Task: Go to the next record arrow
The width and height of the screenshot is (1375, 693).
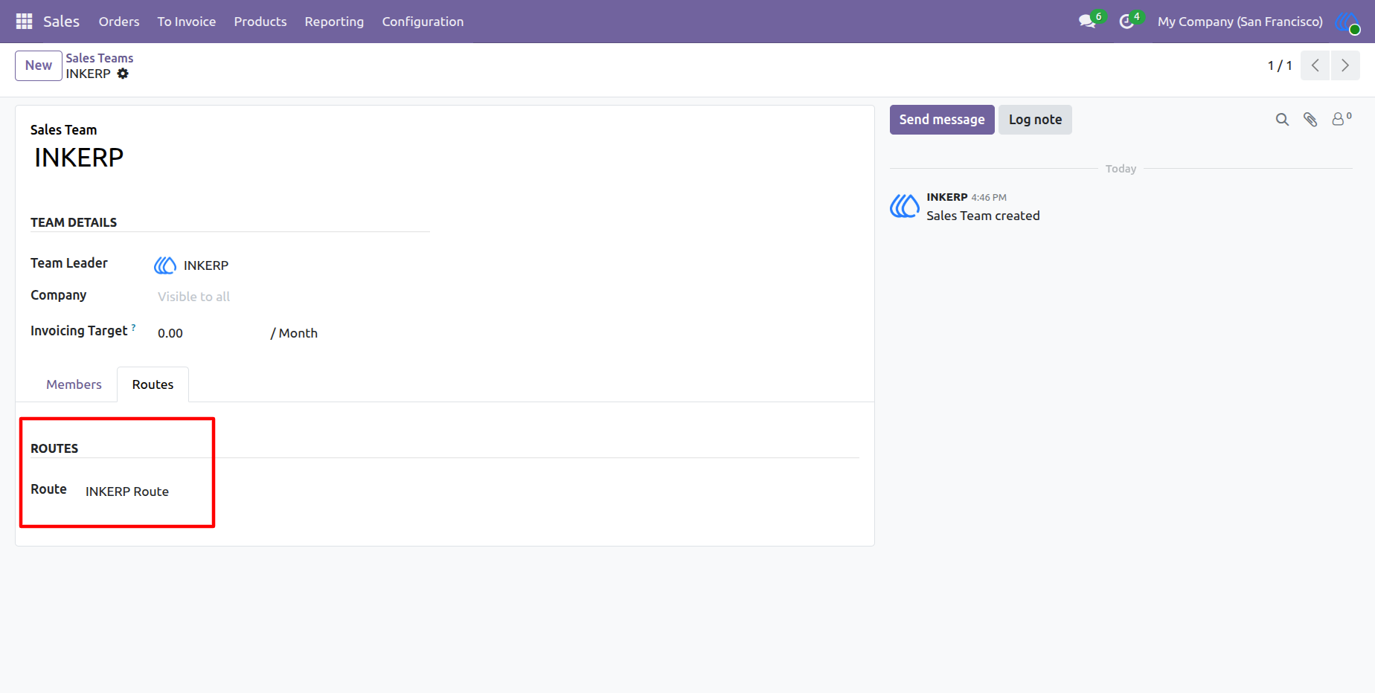Action: (1345, 65)
